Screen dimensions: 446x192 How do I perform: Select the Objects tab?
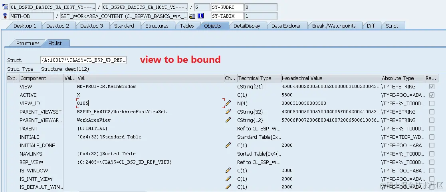[212, 26]
